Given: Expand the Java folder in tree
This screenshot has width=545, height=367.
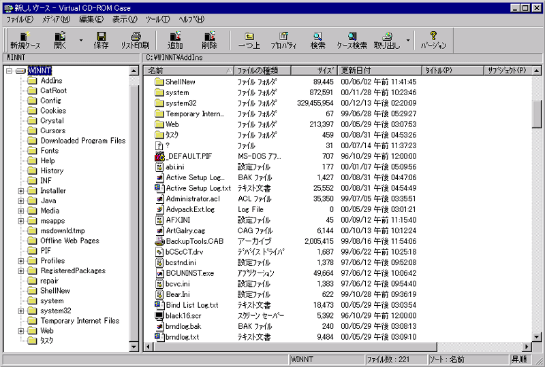Looking at the screenshot, I should (21, 201).
